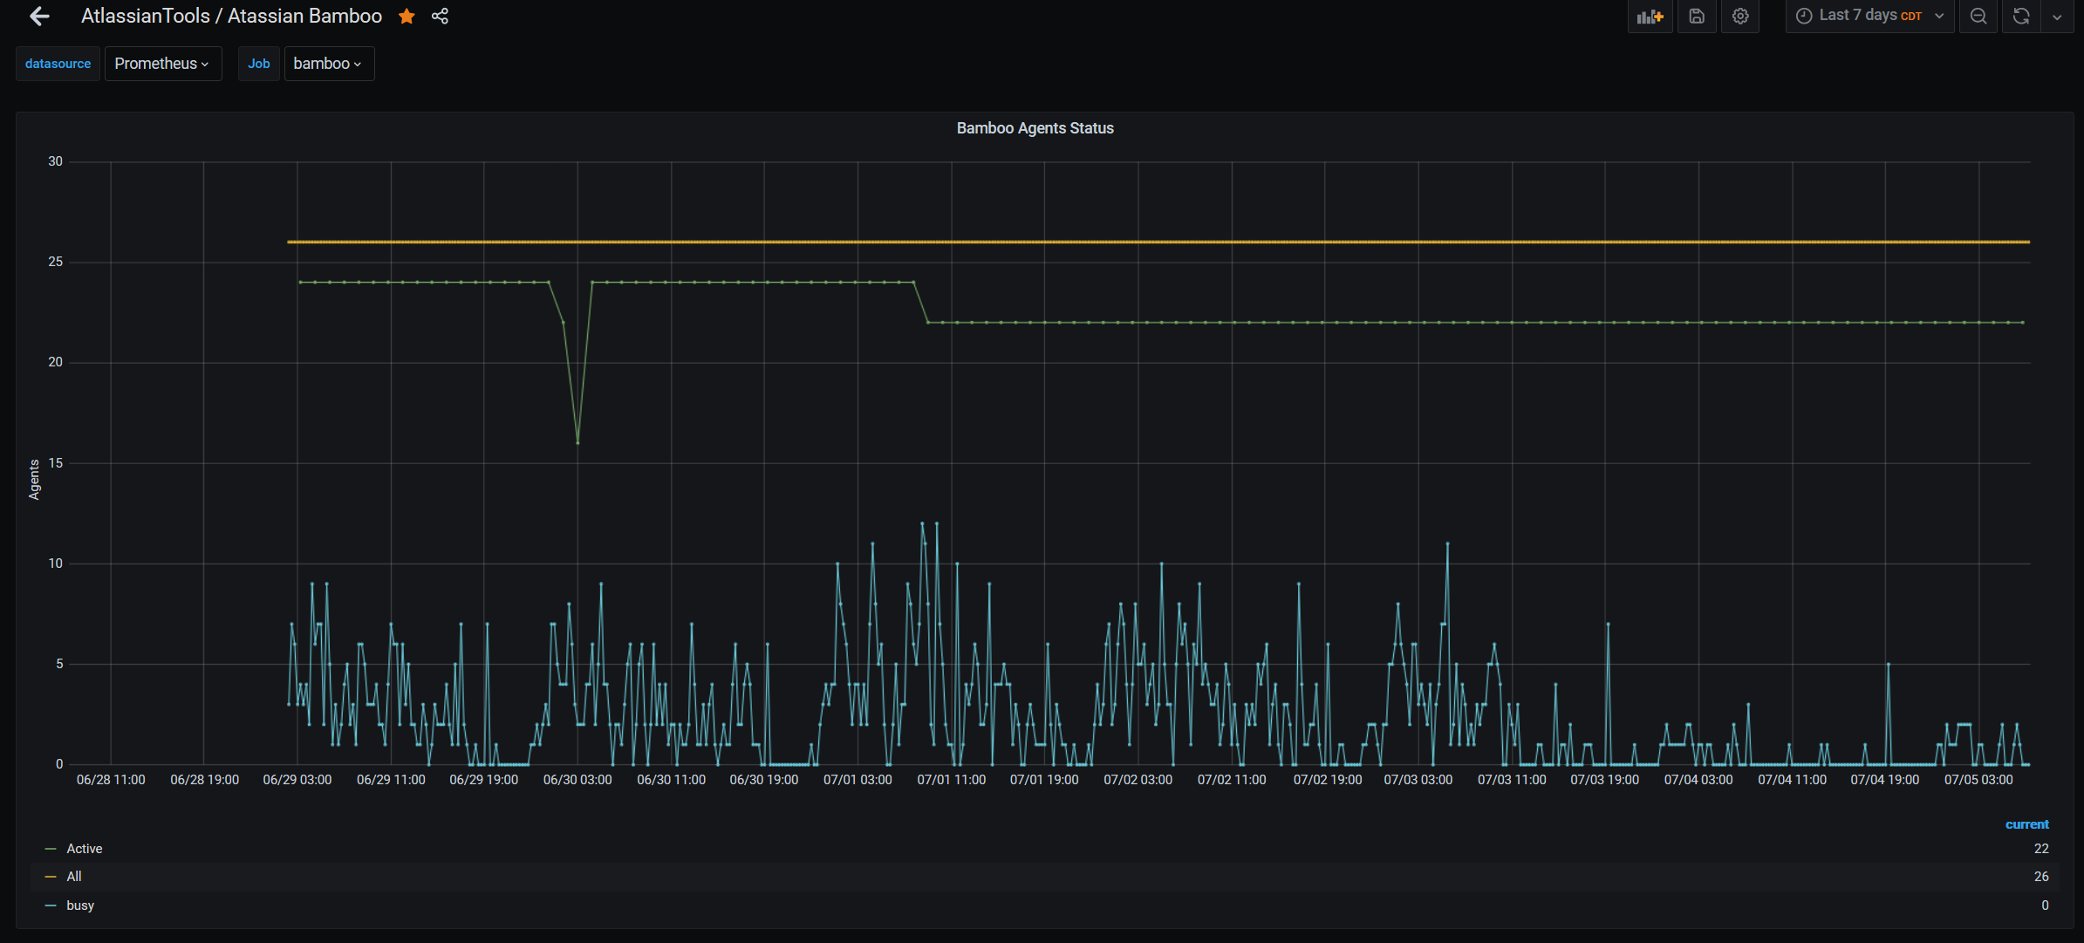Click the Active line dip at 16

click(x=577, y=442)
